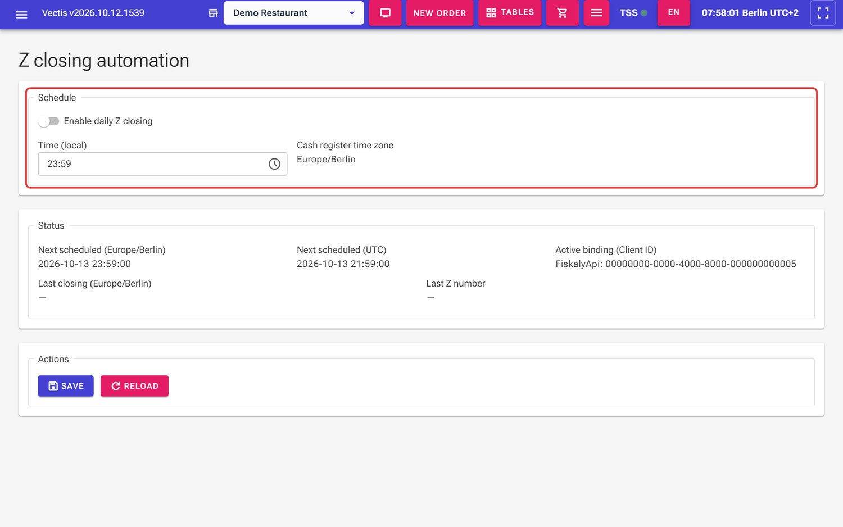Screen dimensions: 843x527
Task: Select next scheduled UTC time 2026-10-13 21:59:00
Action: pyautogui.click(x=343, y=264)
